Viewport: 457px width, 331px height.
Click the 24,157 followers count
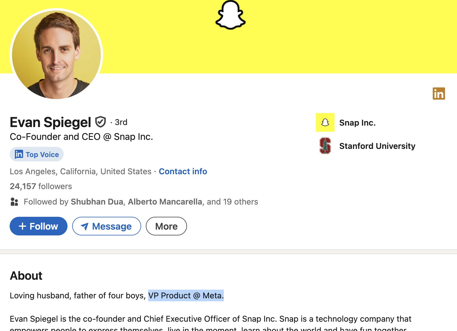click(41, 186)
